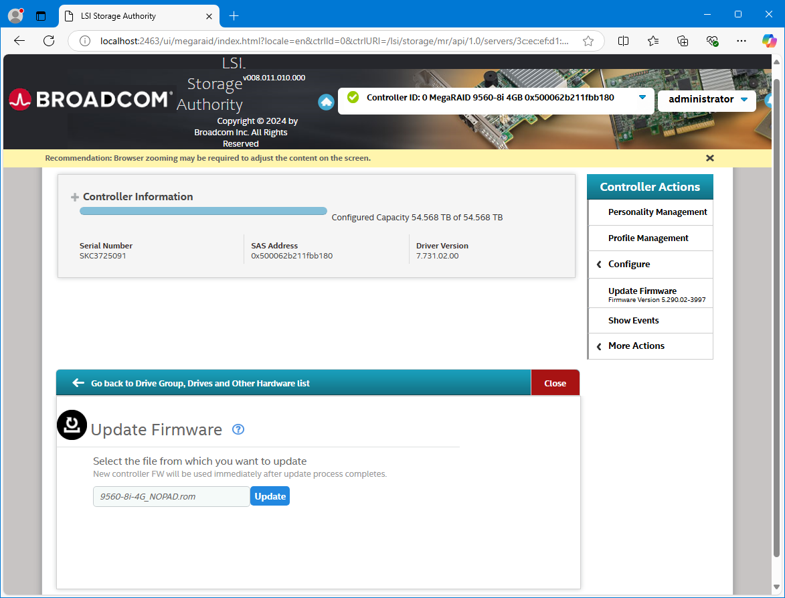Screen dimensions: 785x598
Task: Expand the Controller Information section
Action: 74,198
